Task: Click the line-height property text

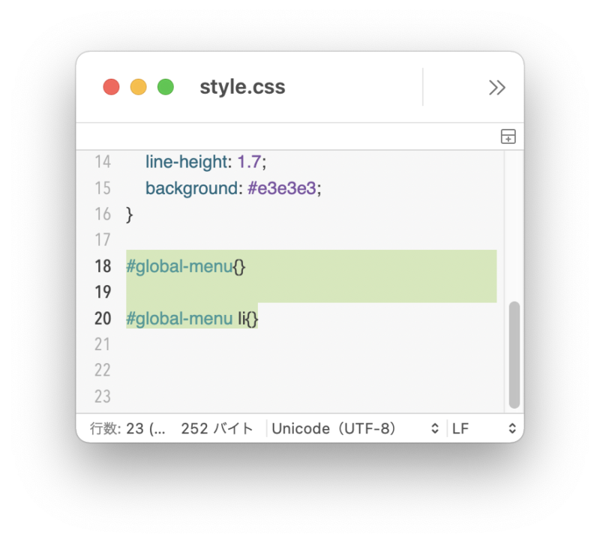Action: pos(187,162)
